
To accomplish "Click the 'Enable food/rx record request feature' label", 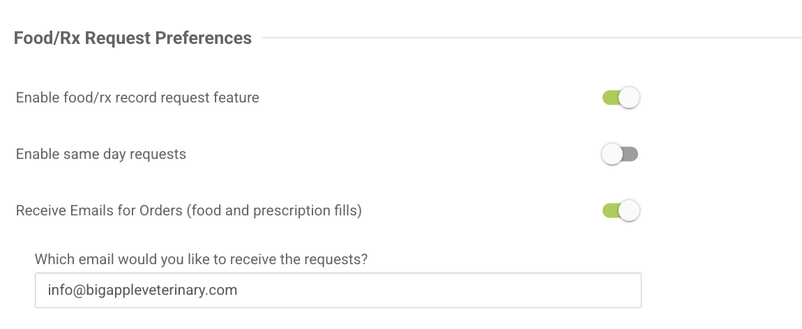I will click(137, 98).
